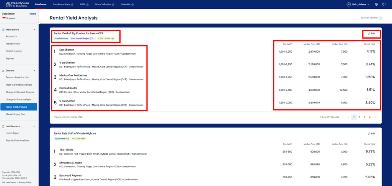Viewport: 392px width, 186px height.
Task: Open Eastwood Regency project
Action: pyautogui.click(x=70, y=176)
